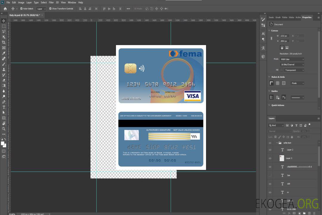Select the Pen tool
Screen dimensions: 322x215
pos(4,102)
